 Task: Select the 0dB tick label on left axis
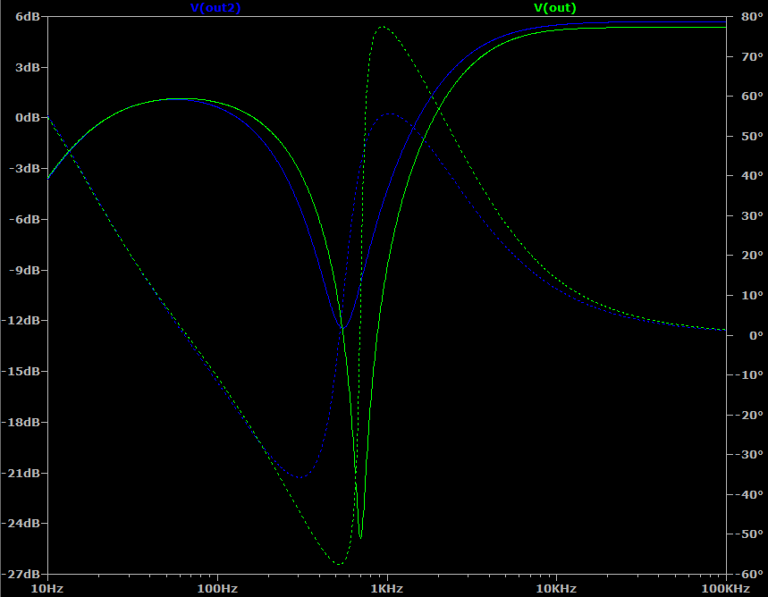point(26,118)
